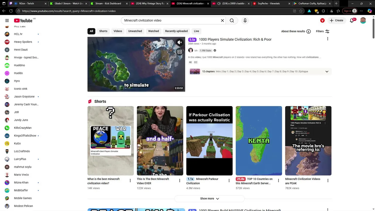The image size is (375, 211).
Task: Open the search Filters
Action: [323, 31]
